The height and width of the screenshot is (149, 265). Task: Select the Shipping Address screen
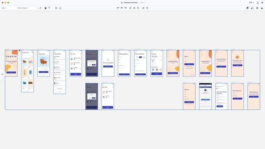(x=124, y=63)
